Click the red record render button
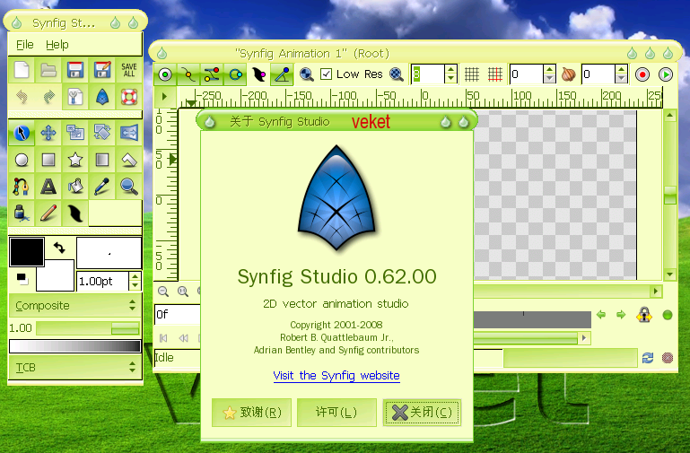 click(x=642, y=74)
